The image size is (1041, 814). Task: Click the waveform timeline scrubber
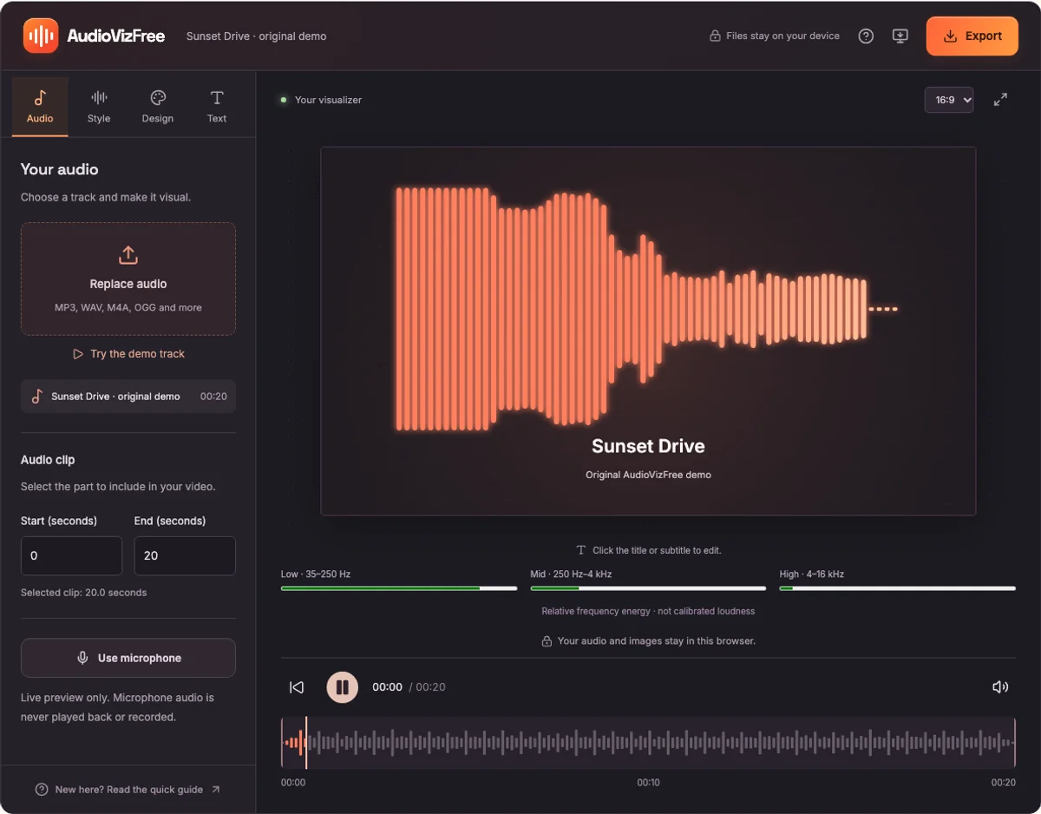pos(648,743)
